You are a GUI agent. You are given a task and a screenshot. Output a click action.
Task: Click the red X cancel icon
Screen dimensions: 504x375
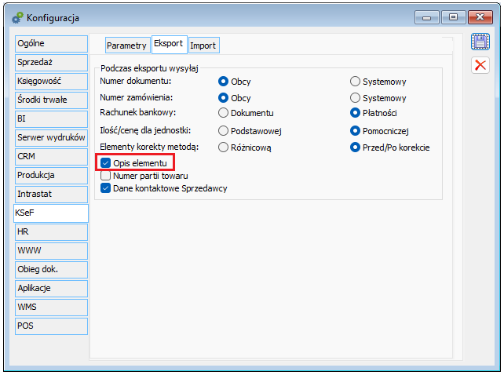(x=480, y=65)
